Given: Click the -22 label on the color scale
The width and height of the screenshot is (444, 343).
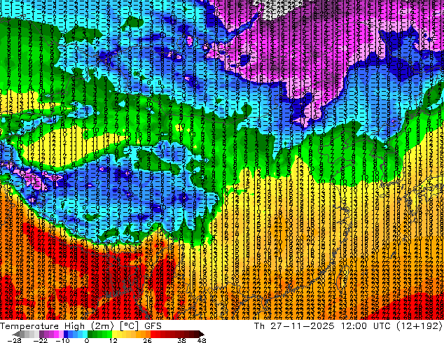Looking at the screenshot, I should 41,340.
